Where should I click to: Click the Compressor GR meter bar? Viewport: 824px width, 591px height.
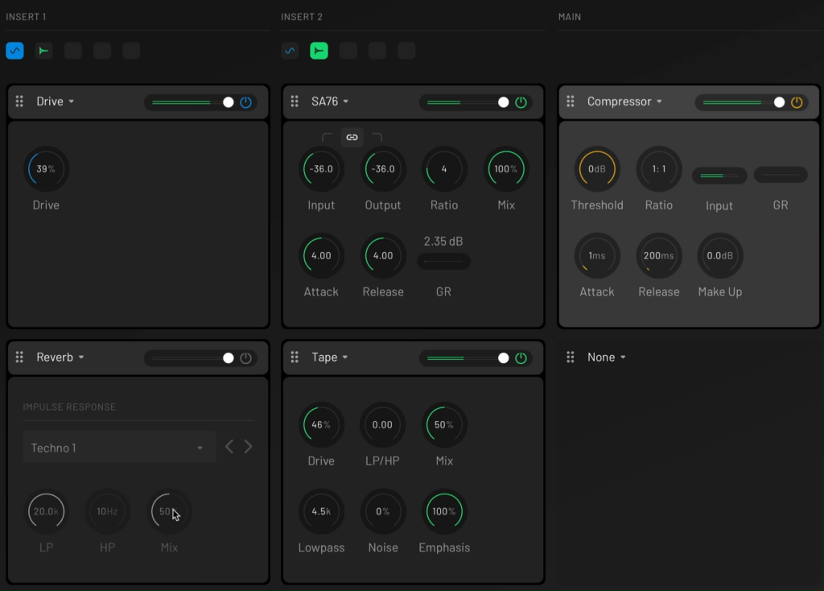781,175
